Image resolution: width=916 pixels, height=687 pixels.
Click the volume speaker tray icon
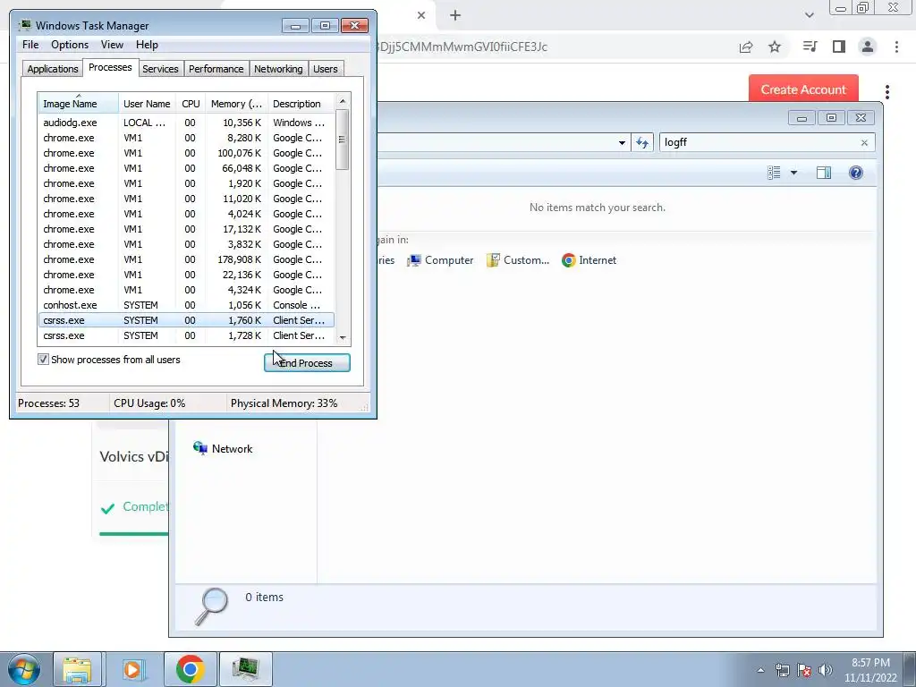point(826,670)
